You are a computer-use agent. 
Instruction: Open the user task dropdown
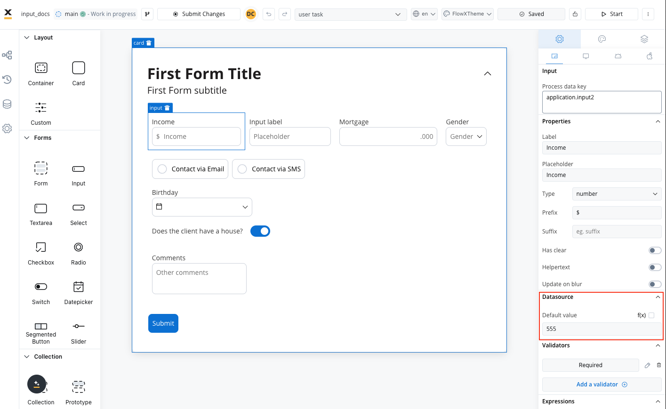click(350, 14)
